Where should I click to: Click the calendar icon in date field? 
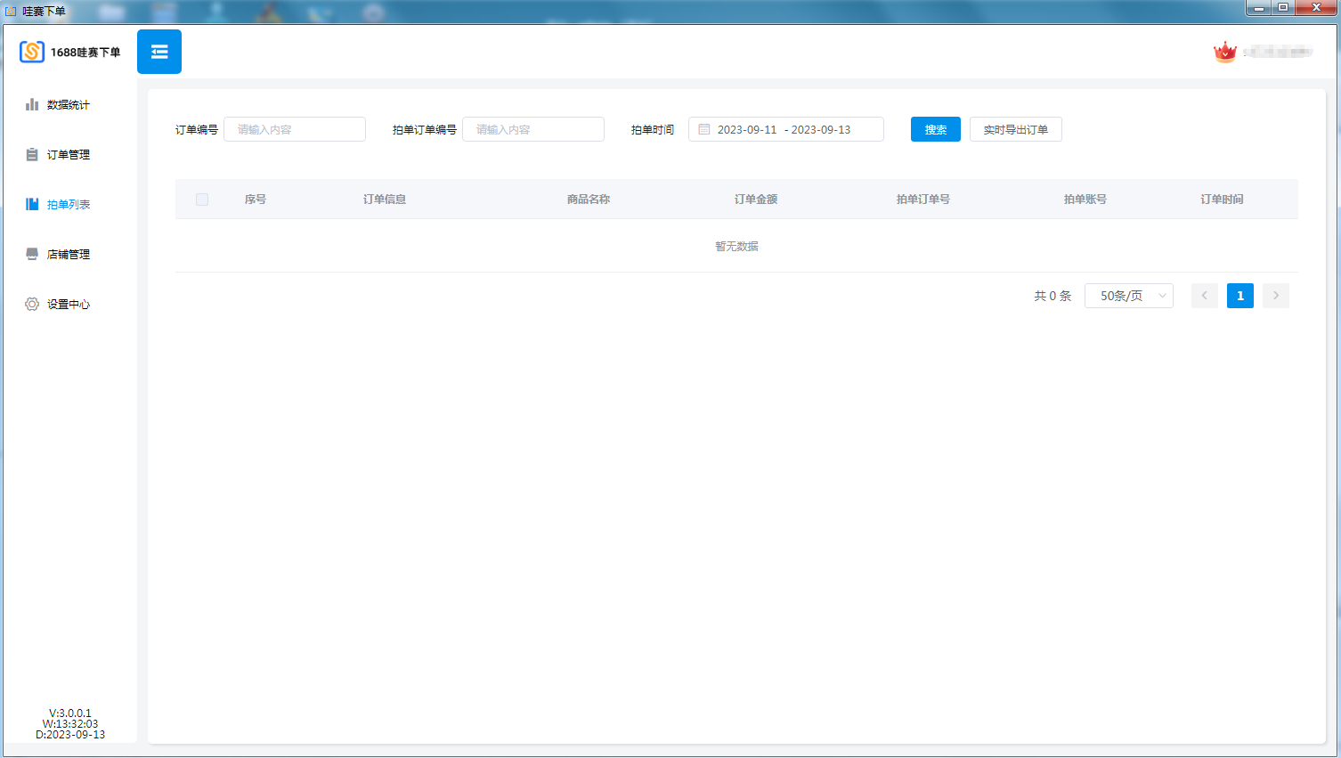click(704, 129)
